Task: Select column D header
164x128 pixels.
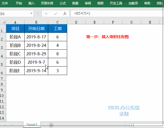Action: point(76,22)
